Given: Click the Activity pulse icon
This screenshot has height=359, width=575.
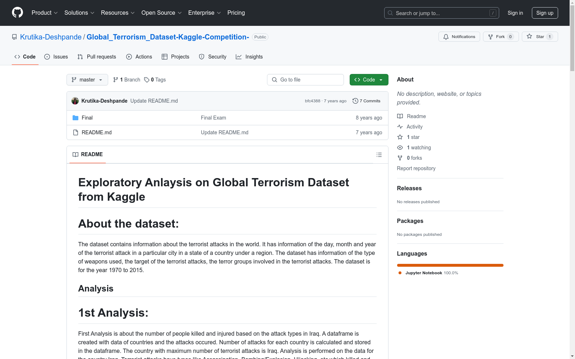Looking at the screenshot, I should click(400, 127).
